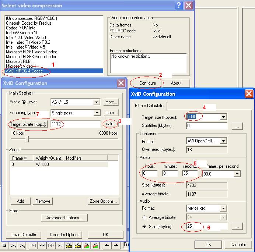The height and width of the screenshot is (252, 255).
Task: Click the hours input field
Action: (x=150, y=173)
